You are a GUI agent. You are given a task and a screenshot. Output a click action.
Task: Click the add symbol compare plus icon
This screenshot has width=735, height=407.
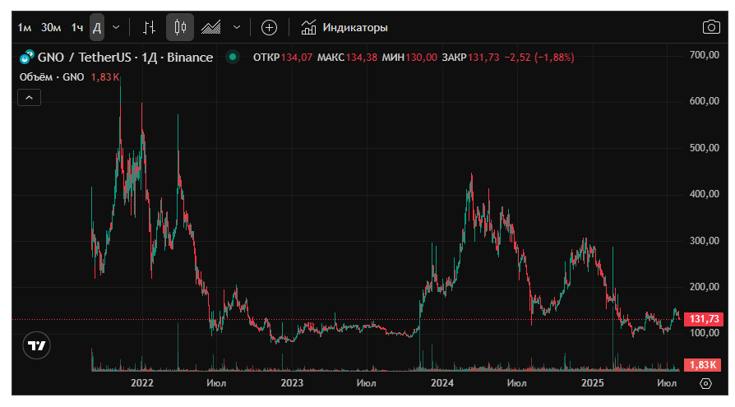(269, 28)
